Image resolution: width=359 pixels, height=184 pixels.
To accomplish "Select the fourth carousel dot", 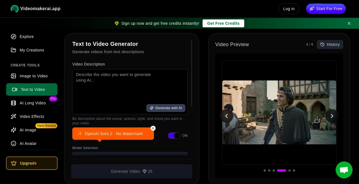I will point(282,170).
